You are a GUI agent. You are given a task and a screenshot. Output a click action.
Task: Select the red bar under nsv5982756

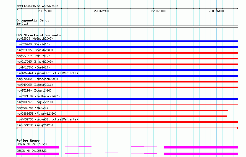[x=122, y=111]
